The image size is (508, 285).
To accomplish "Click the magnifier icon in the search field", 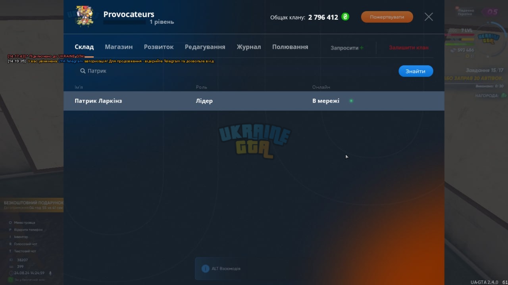I will click(x=83, y=71).
